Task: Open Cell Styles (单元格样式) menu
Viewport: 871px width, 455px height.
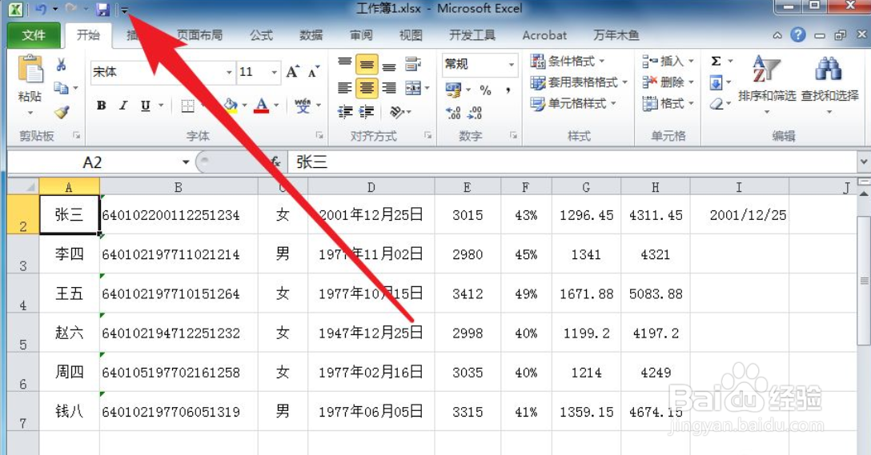Action: [572, 103]
